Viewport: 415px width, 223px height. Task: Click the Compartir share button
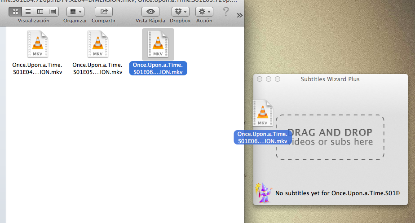point(104,12)
